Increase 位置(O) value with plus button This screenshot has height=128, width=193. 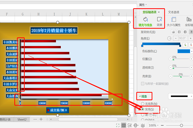[191, 59]
